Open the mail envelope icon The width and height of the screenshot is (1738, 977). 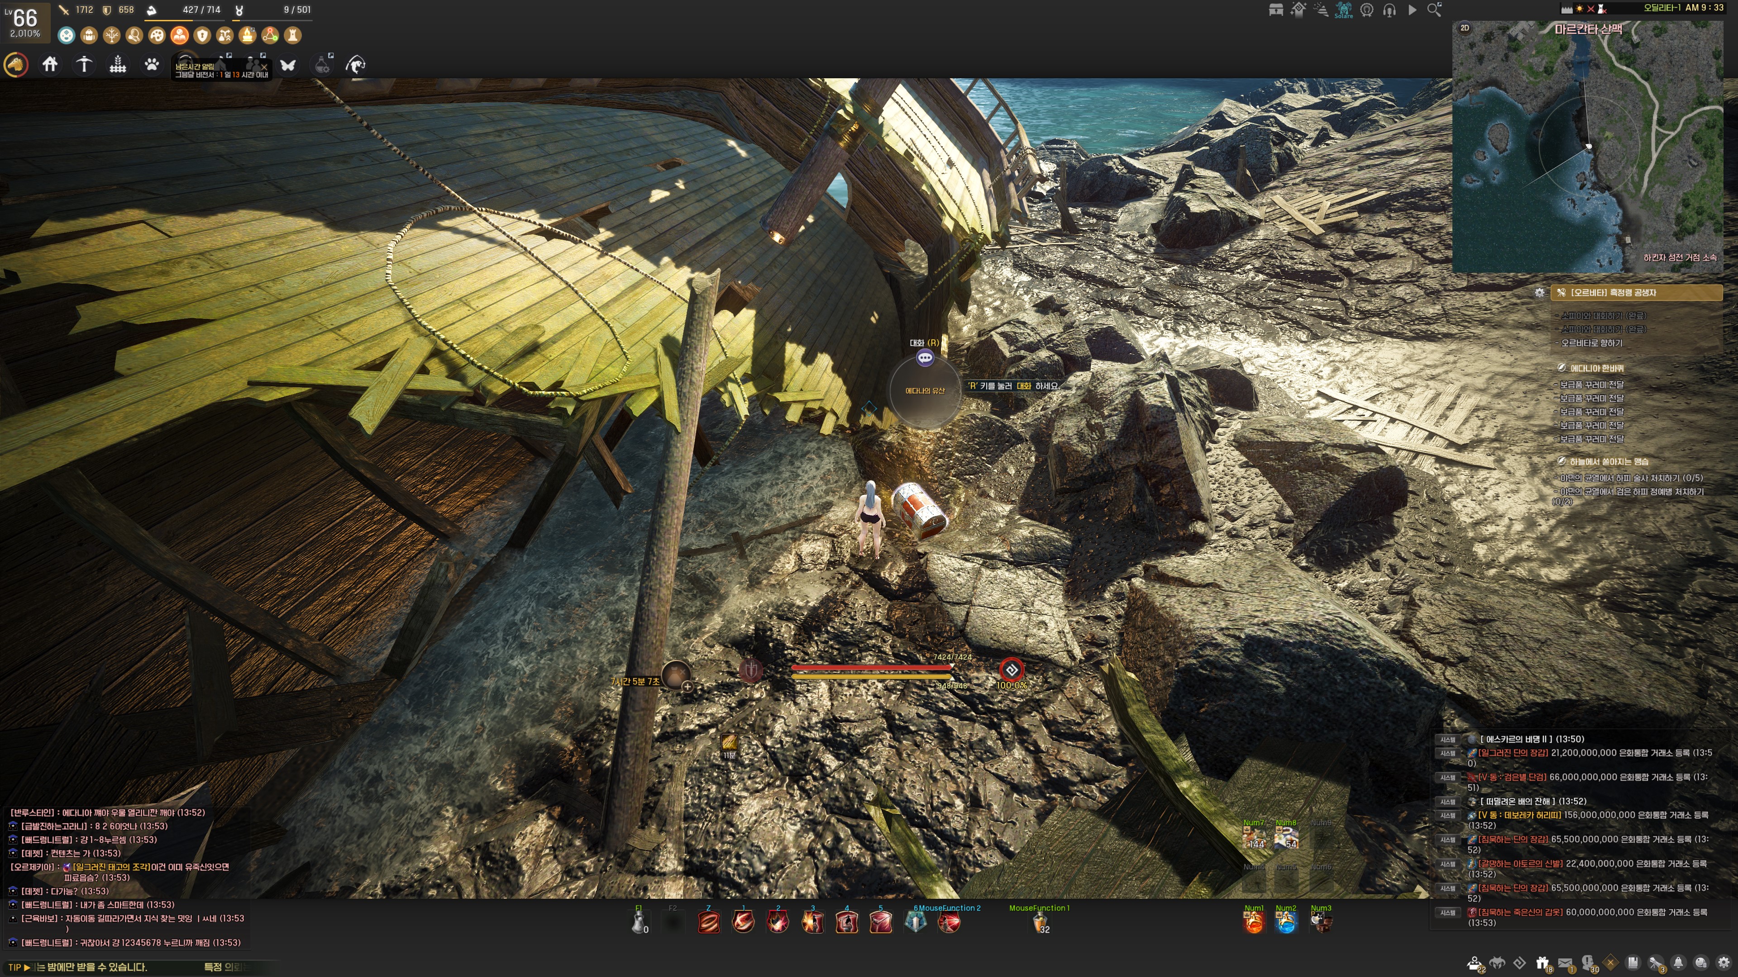tap(1565, 963)
